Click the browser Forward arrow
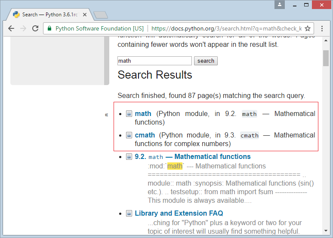Viewport: 333px width, 238px height. tap(23, 28)
